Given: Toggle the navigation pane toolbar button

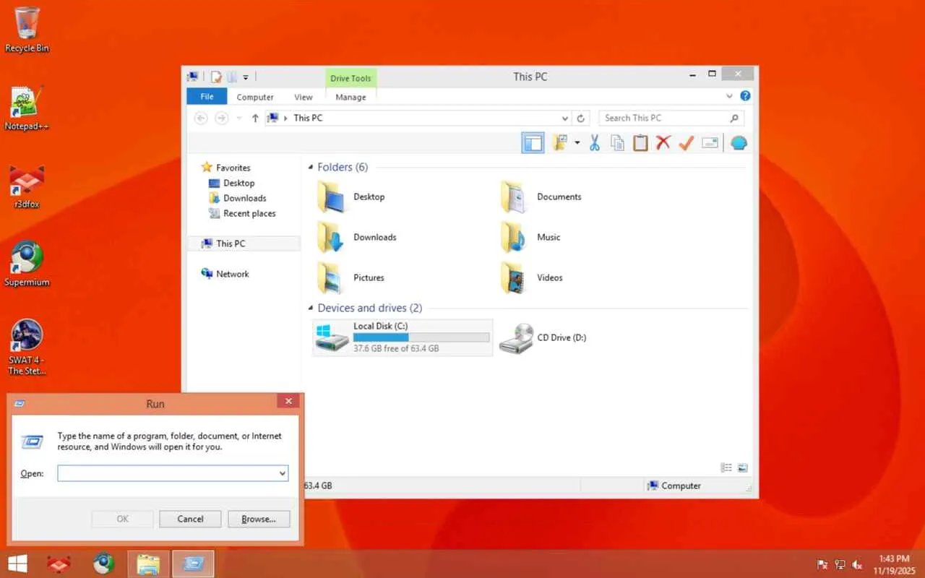Looking at the screenshot, I should (533, 143).
